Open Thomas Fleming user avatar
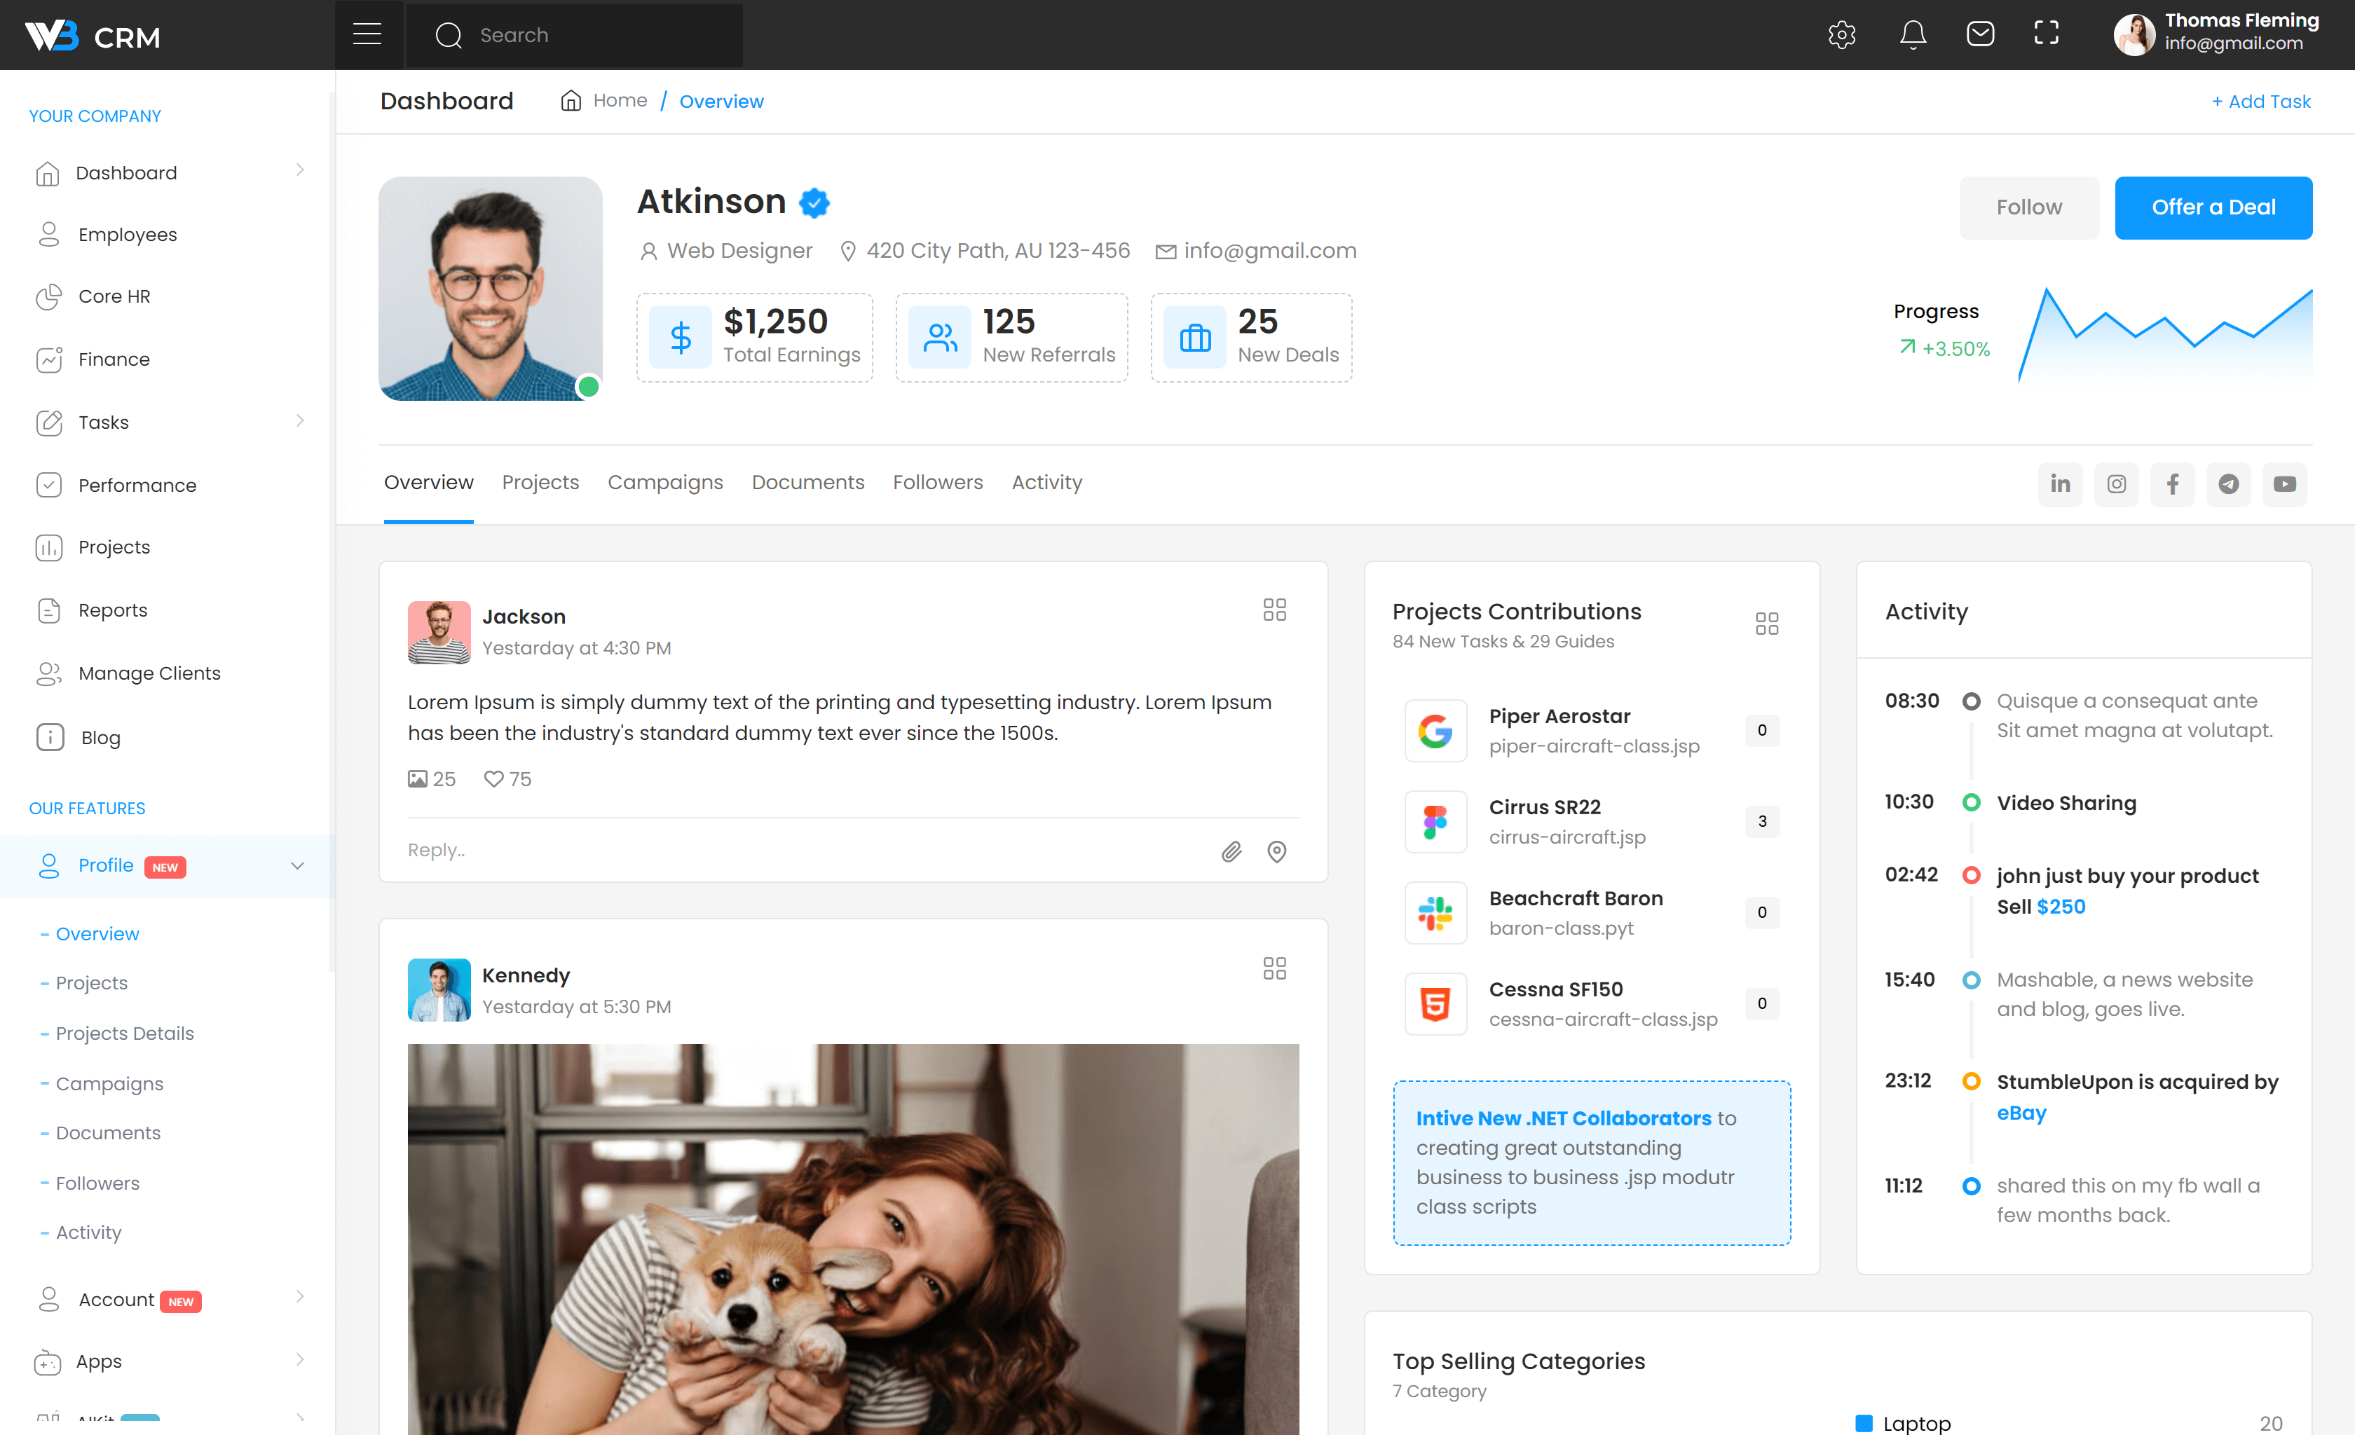 click(x=2135, y=34)
